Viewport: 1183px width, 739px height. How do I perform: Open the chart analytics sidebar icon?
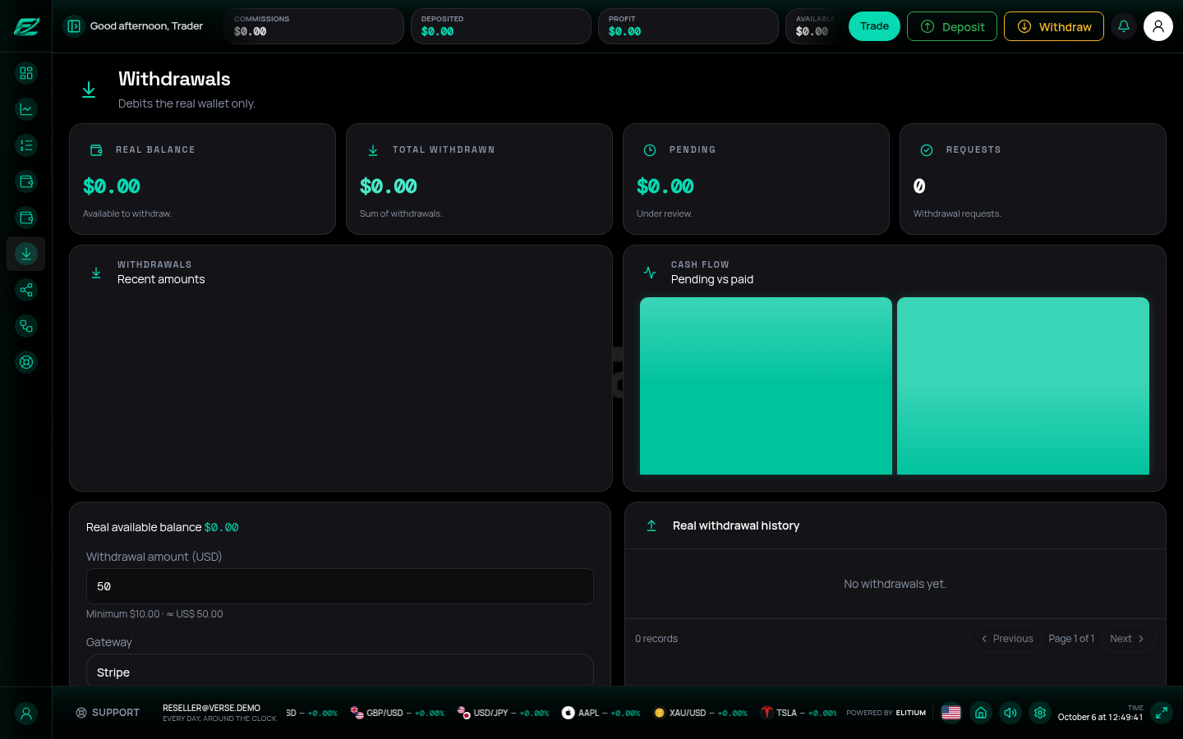tap(26, 109)
